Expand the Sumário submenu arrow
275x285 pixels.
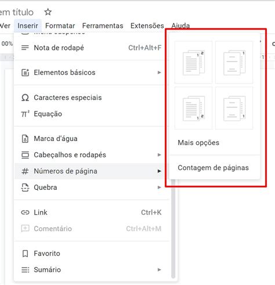coord(159,270)
